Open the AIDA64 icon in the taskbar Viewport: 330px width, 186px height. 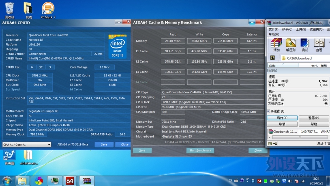[x=70, y=181]
